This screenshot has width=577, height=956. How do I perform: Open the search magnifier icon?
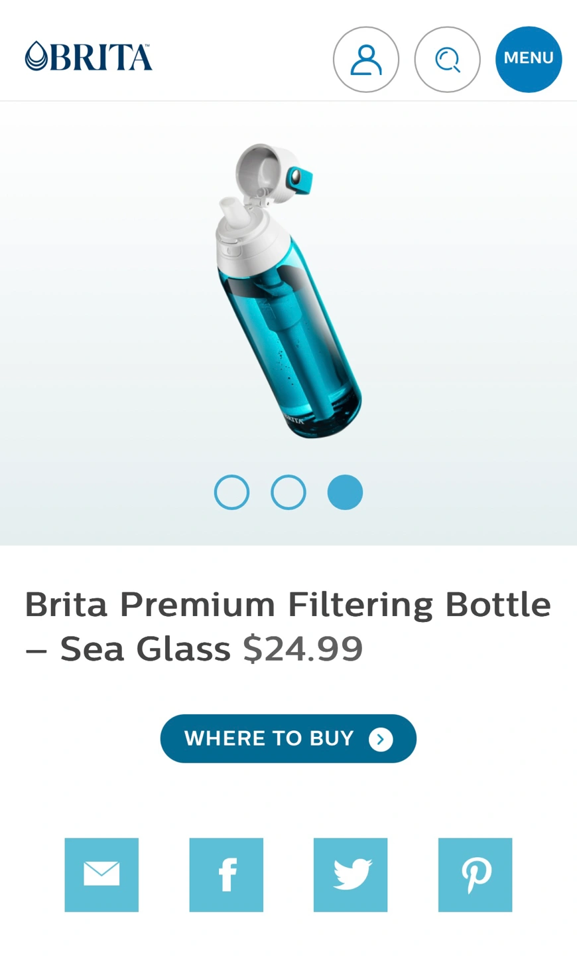click(x=448, y=59)
